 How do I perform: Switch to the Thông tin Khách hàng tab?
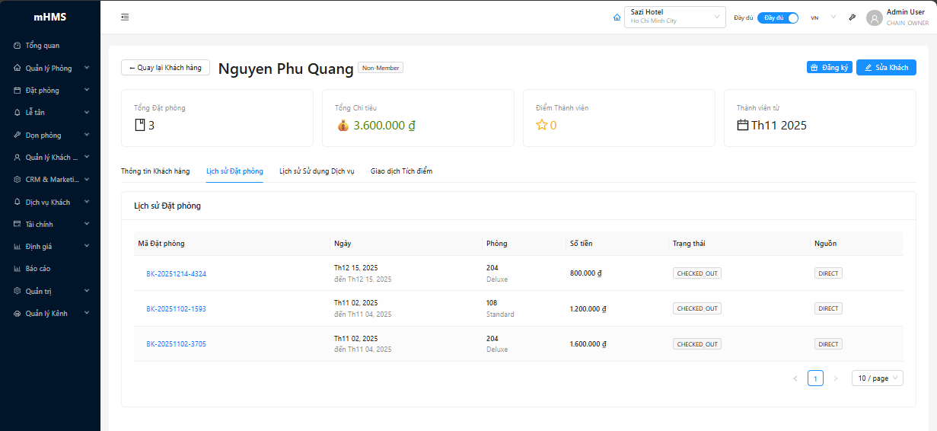point(155,171)
